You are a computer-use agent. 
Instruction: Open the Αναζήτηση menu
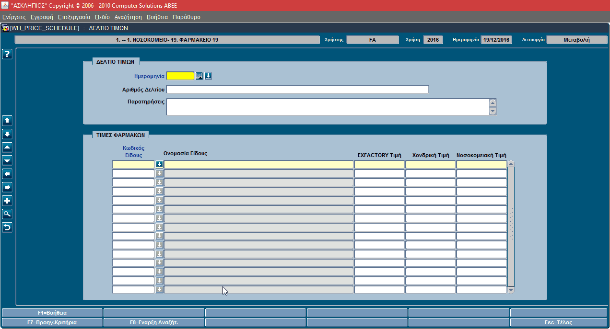[x=128, y=17]
